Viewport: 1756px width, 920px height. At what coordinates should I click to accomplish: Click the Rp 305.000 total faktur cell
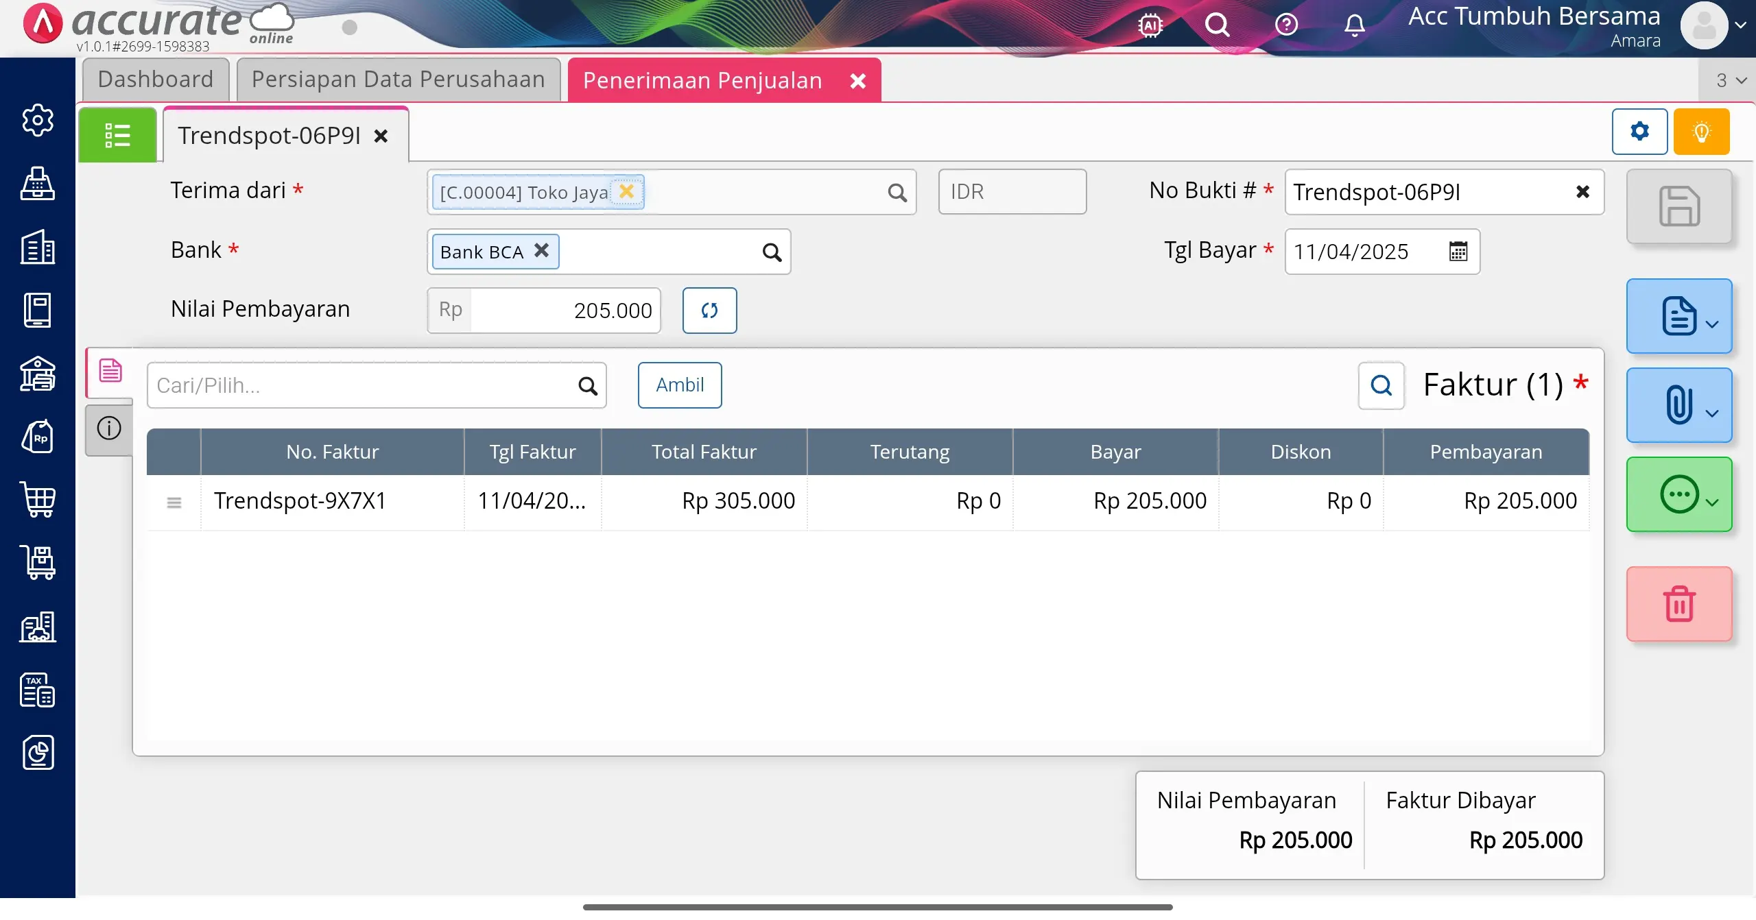[x=704, y=501]
